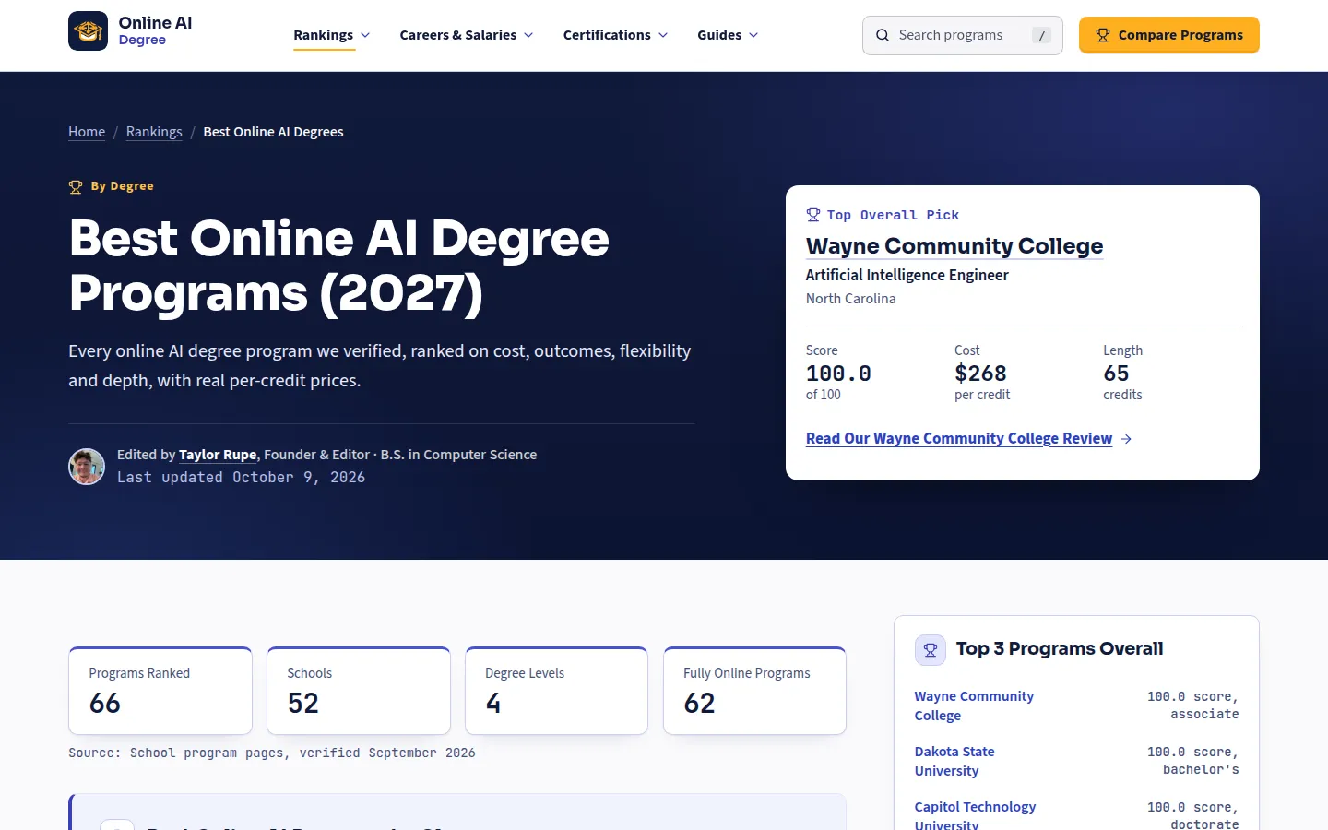Click the Compare Programs button
The image size is (1328, 830).
point(1169,35)
